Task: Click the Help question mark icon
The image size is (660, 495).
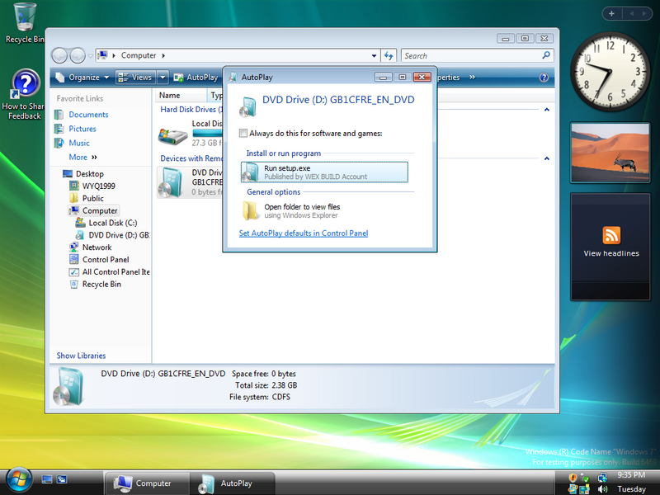Action: 544,78
